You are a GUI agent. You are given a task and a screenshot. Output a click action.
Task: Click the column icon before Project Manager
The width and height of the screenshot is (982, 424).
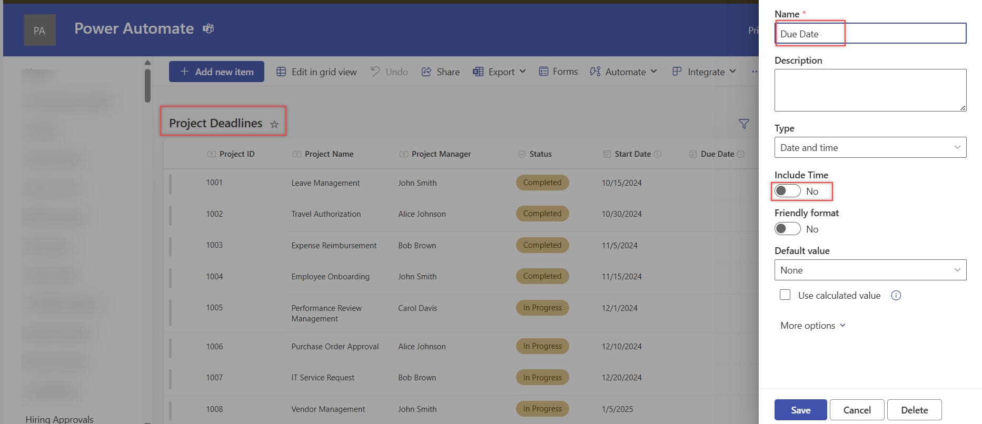click(404, 154)
